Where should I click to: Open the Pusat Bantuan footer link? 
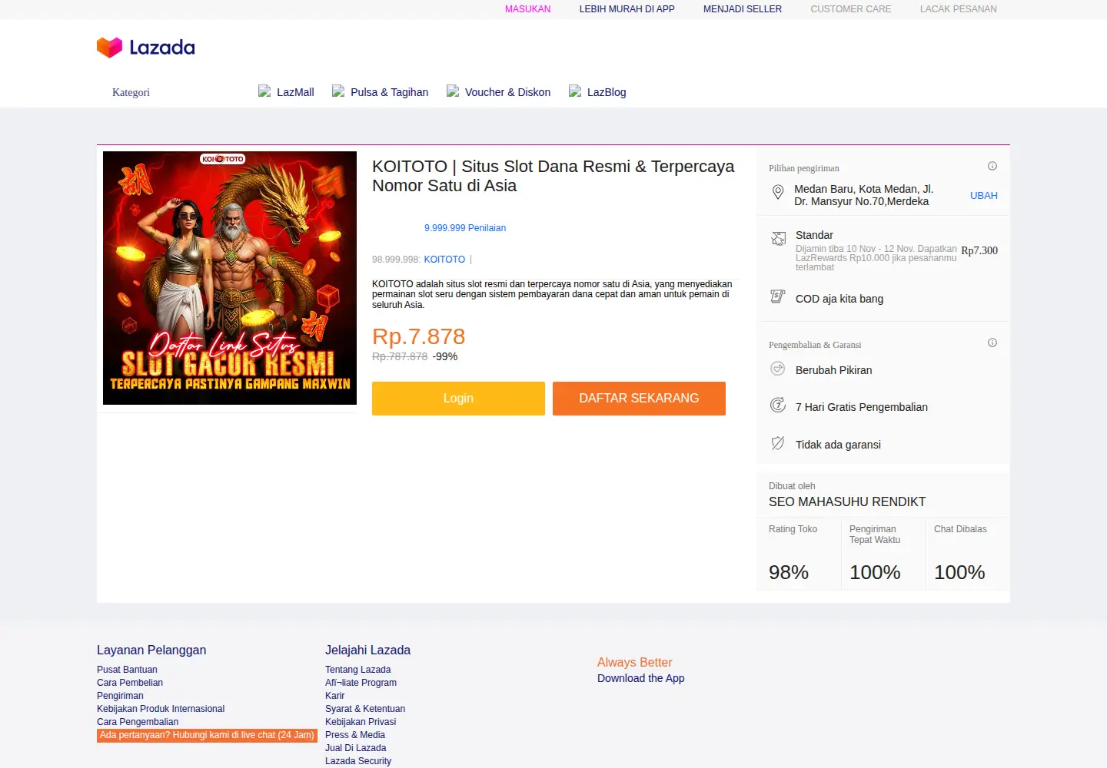click(127, 670)
